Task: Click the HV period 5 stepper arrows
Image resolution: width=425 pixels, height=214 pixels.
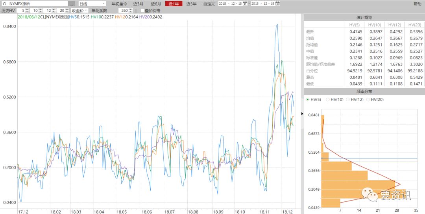Action: pyautogui.click(x=27, y=11)
